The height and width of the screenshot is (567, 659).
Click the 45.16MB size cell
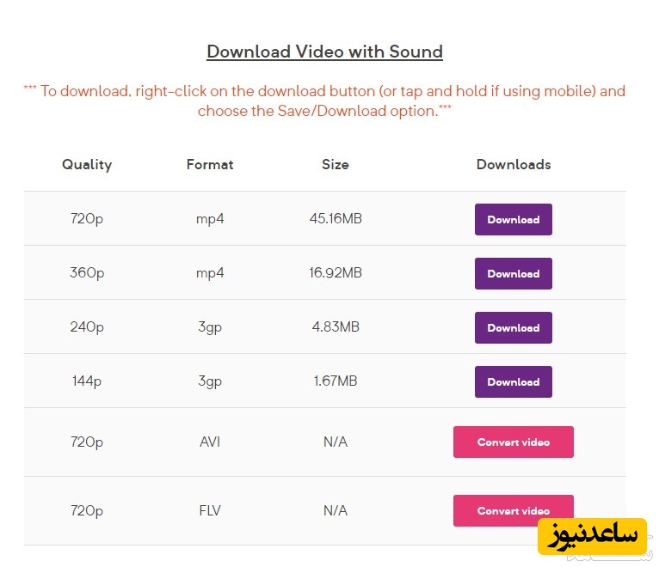pos(336,219)
